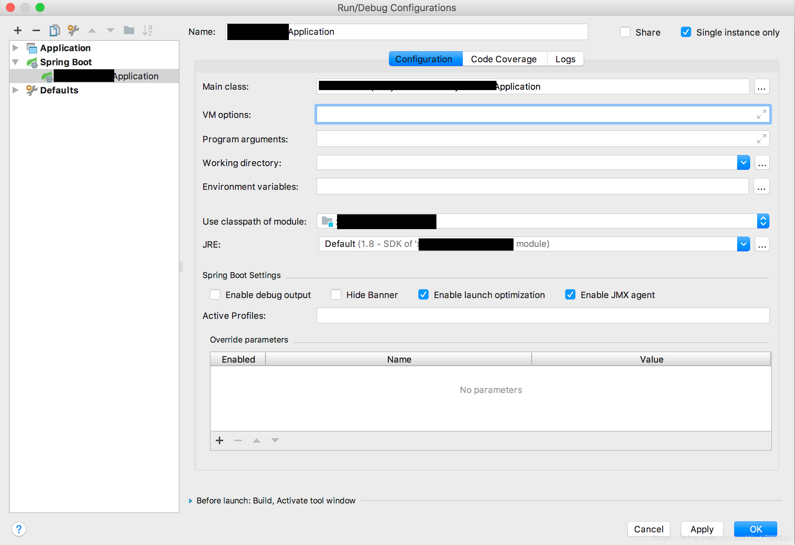Expand the Before launch section

(x=191, y=501)
